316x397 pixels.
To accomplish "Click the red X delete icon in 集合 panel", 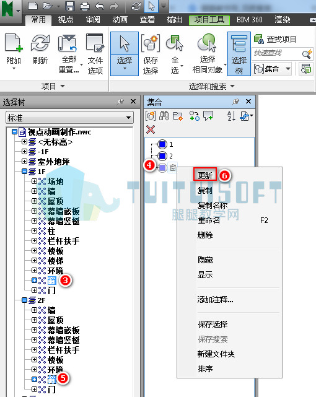I will coord(151,129).
